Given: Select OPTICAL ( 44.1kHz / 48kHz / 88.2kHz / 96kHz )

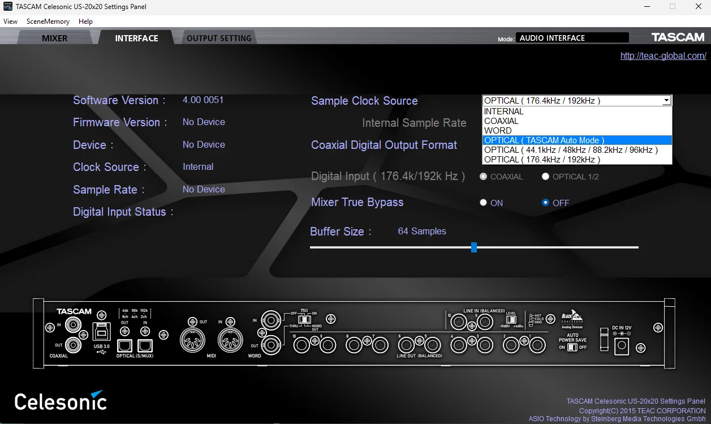Looking at the screenshot, I should (x=577, y=150).
